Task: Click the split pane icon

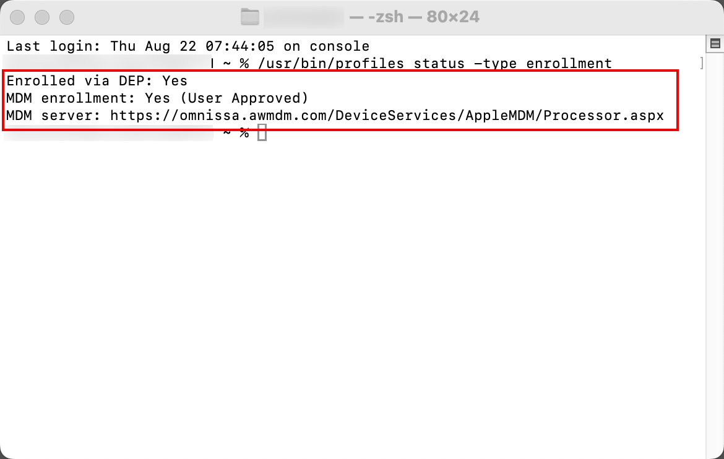Action: (x=715, y=43)
